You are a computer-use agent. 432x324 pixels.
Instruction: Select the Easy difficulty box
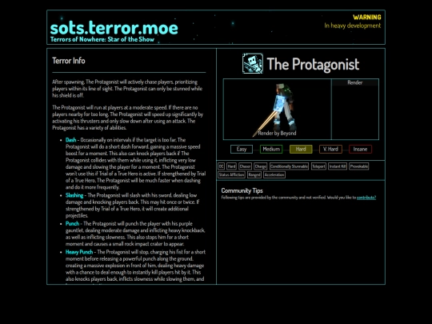242,150
